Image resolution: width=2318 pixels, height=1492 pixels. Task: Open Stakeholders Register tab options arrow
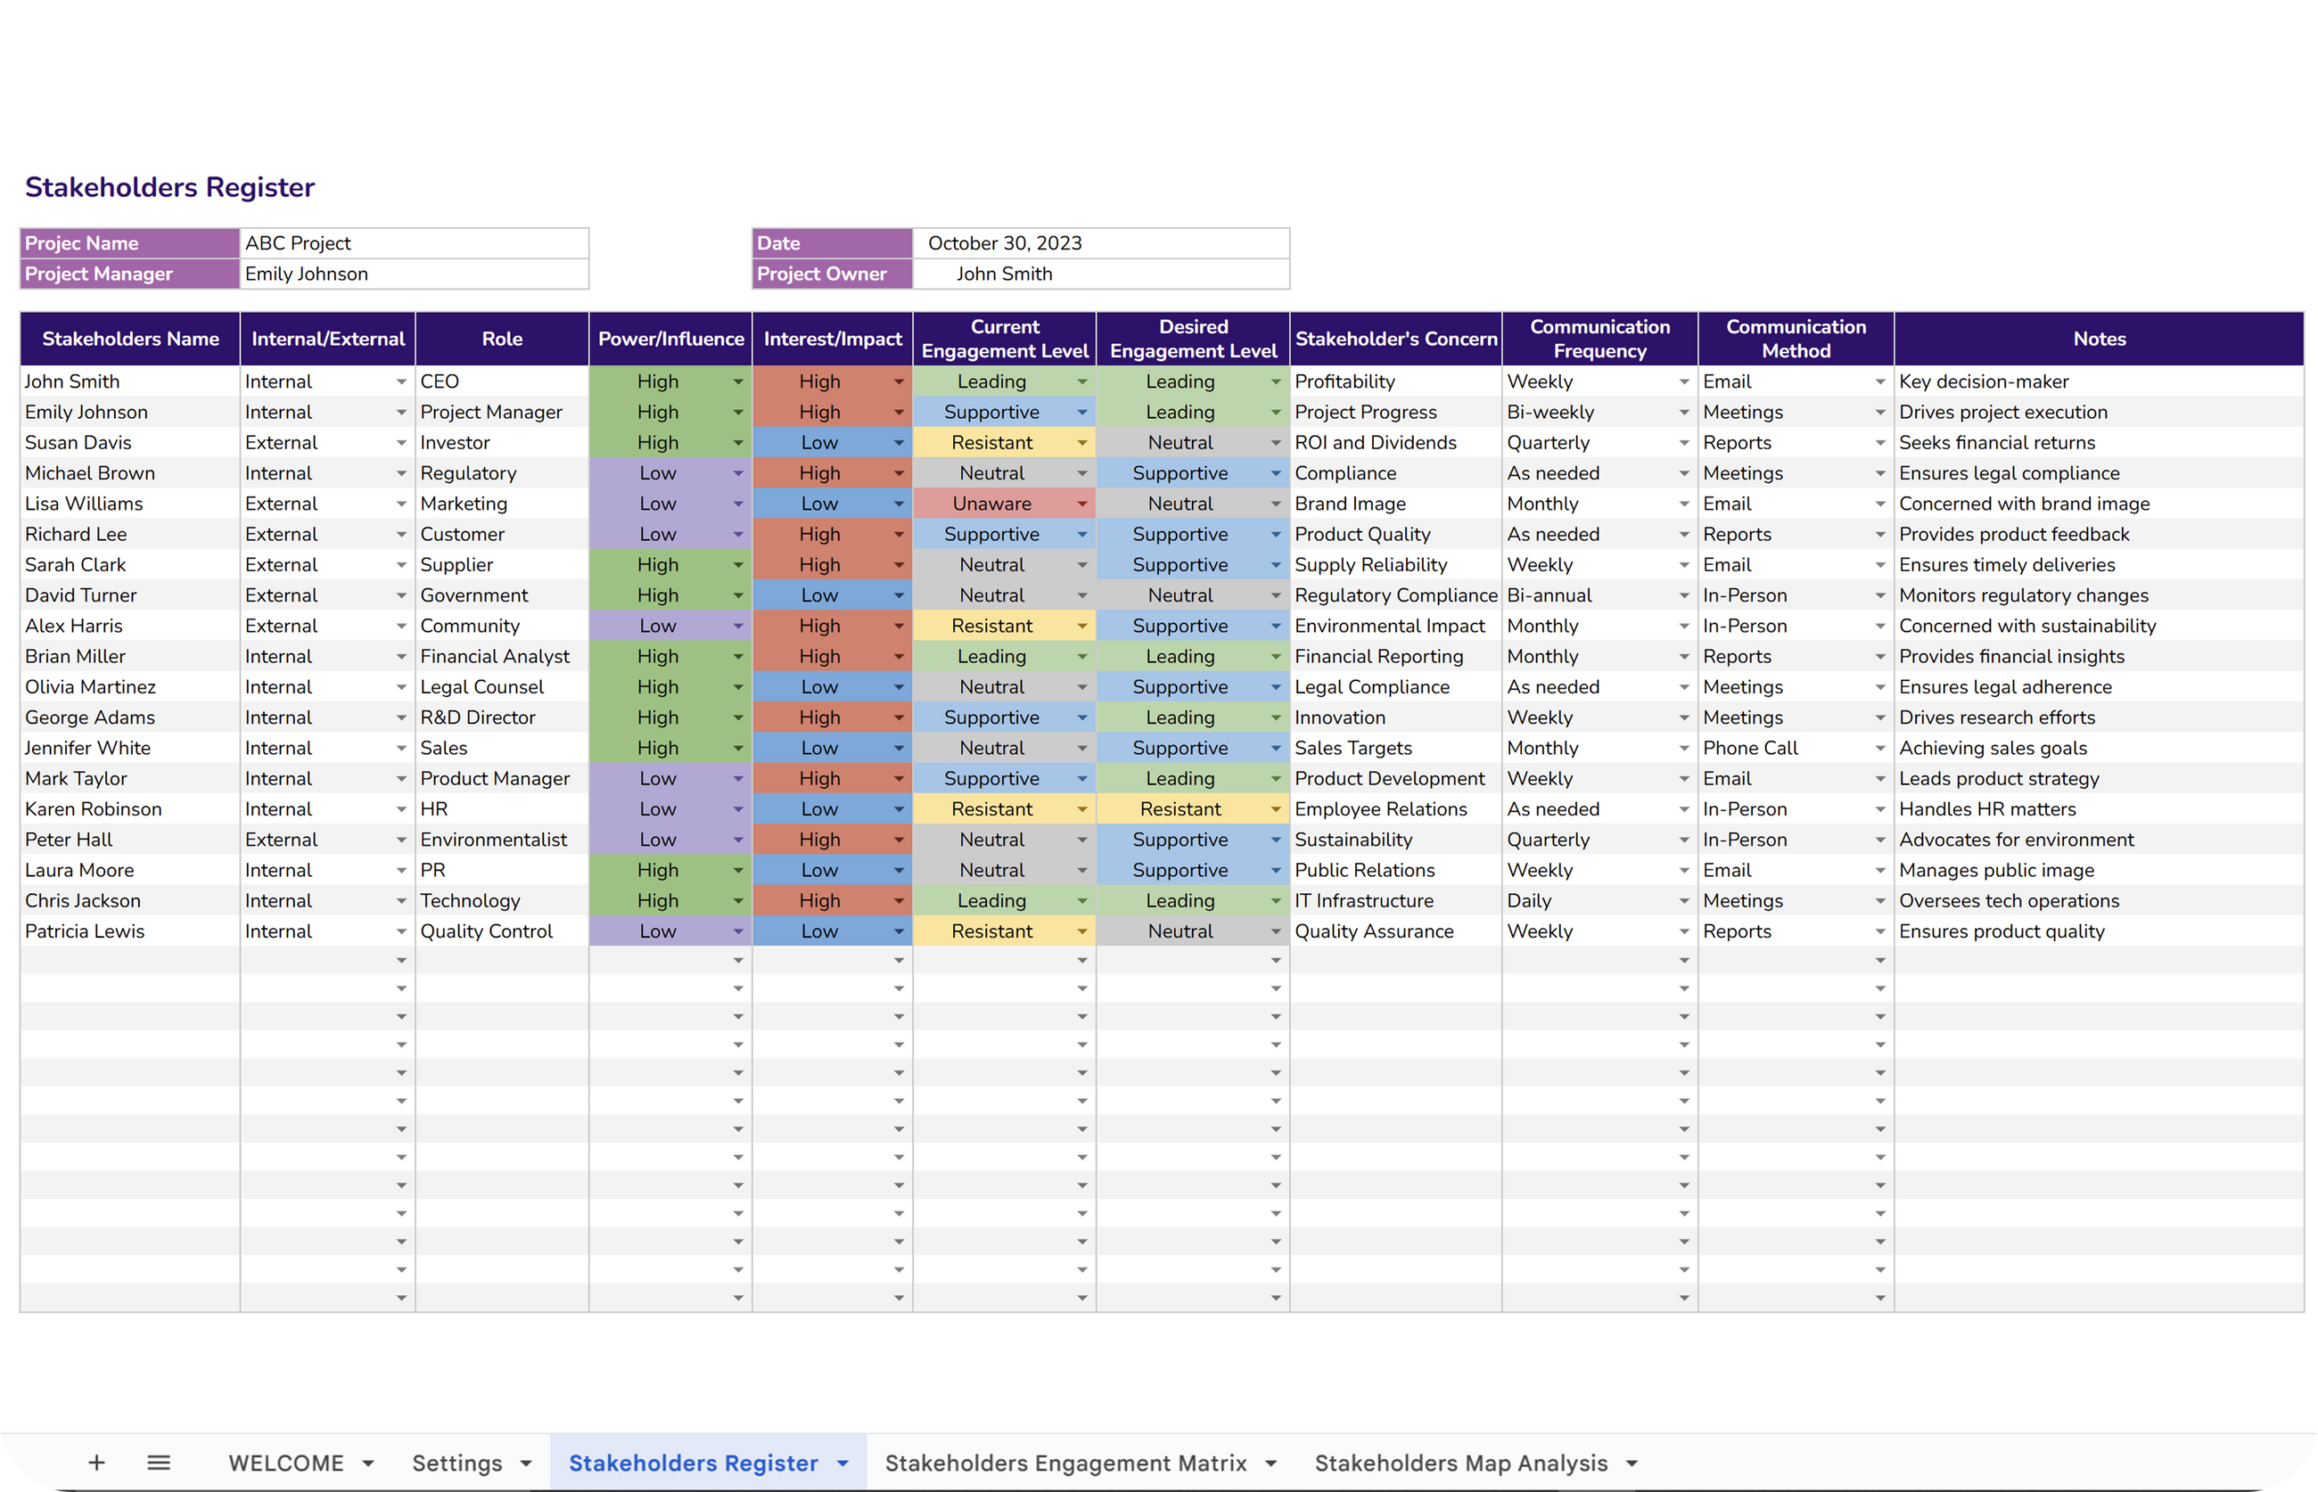click(x=843, y=1463)
